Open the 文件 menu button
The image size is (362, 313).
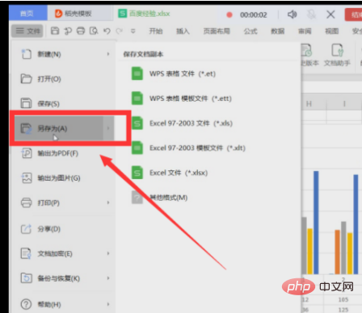[x=27, y=31]
